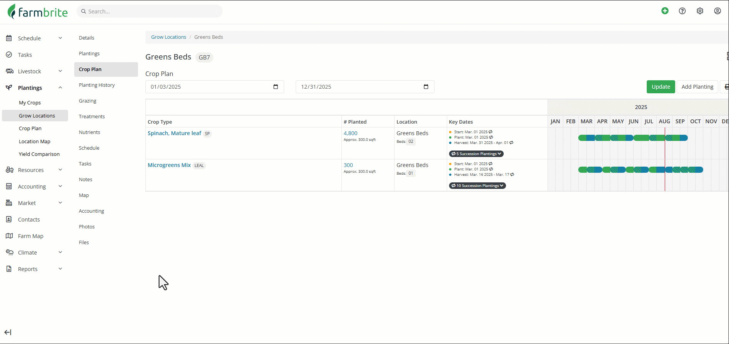This screenshot has height=344, width=729.
Task: Click the green Update button
Action: tap(661, 87)
